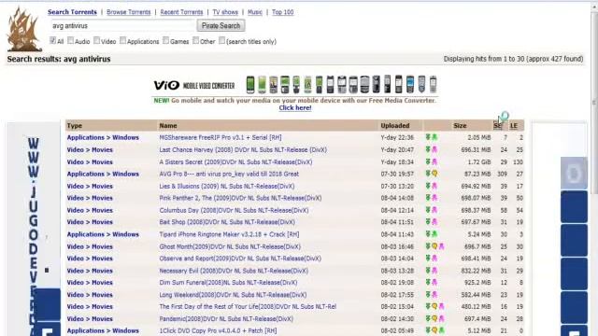Image resolution: width=598 pixels, height=336 pixels.
Task: Open Last Chance Harvey (2008) torrent link
Action: point(243,150)
